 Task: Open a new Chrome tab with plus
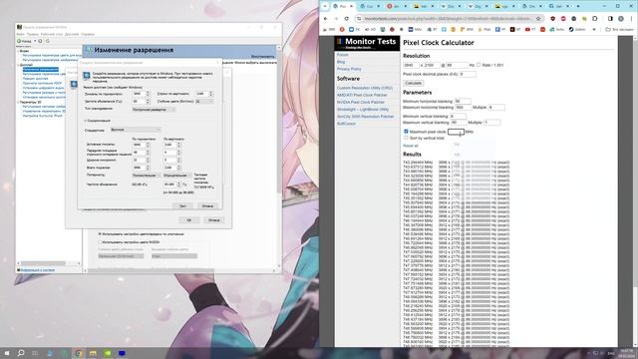tap(578, 6)
